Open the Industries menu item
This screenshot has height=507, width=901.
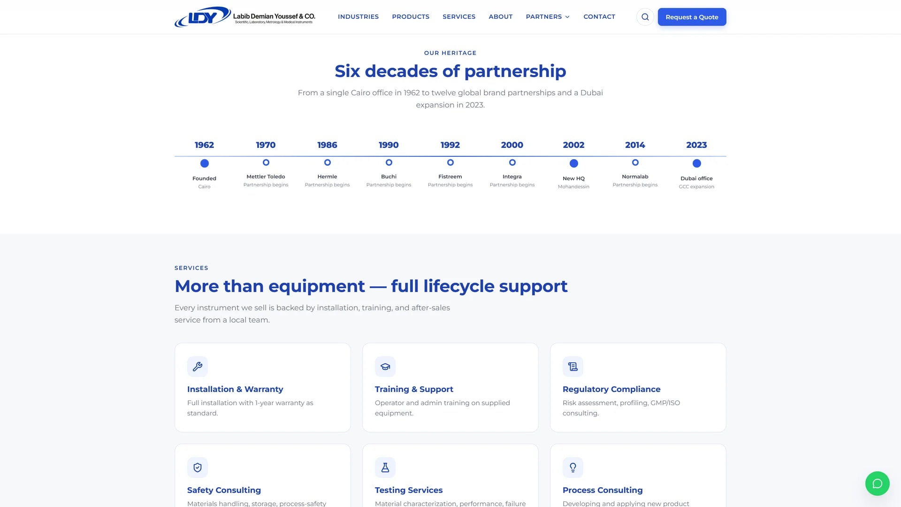click(x=358, y=16)
